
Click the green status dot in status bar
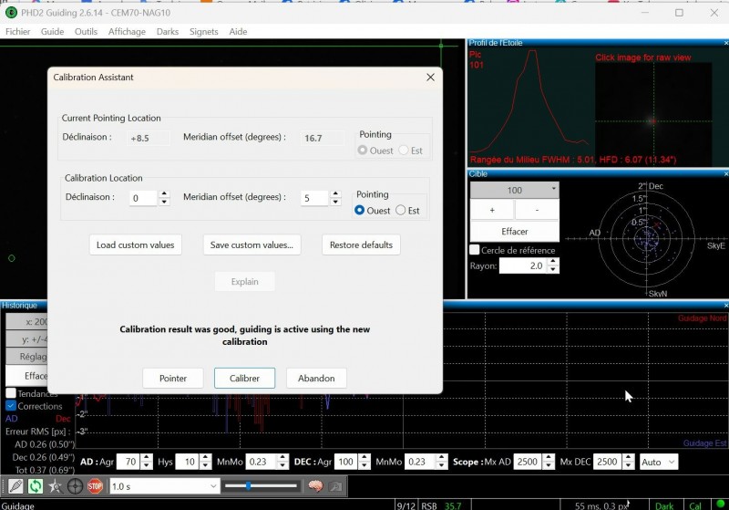tap(721, 504)
